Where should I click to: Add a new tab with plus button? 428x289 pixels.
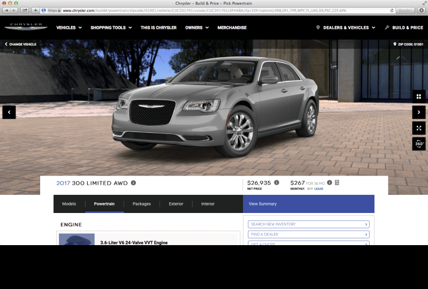click(35, 10)
